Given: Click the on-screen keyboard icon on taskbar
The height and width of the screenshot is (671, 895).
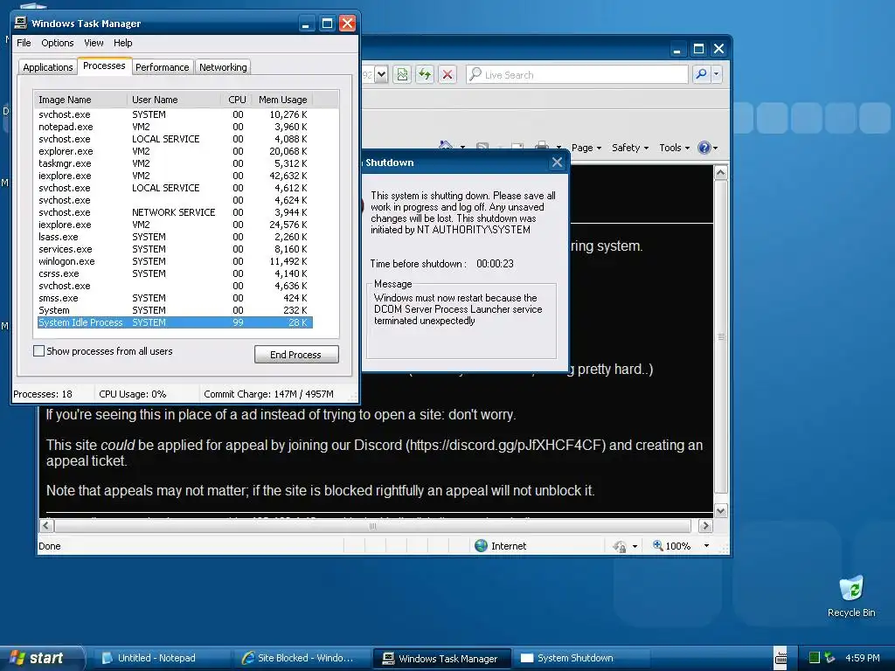Looking at the screenshot, I should point(781,658).
